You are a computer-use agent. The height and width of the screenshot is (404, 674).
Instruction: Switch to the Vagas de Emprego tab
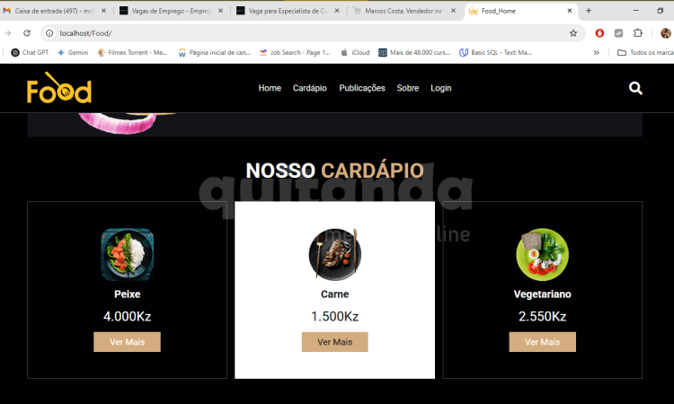pos(172,11)
